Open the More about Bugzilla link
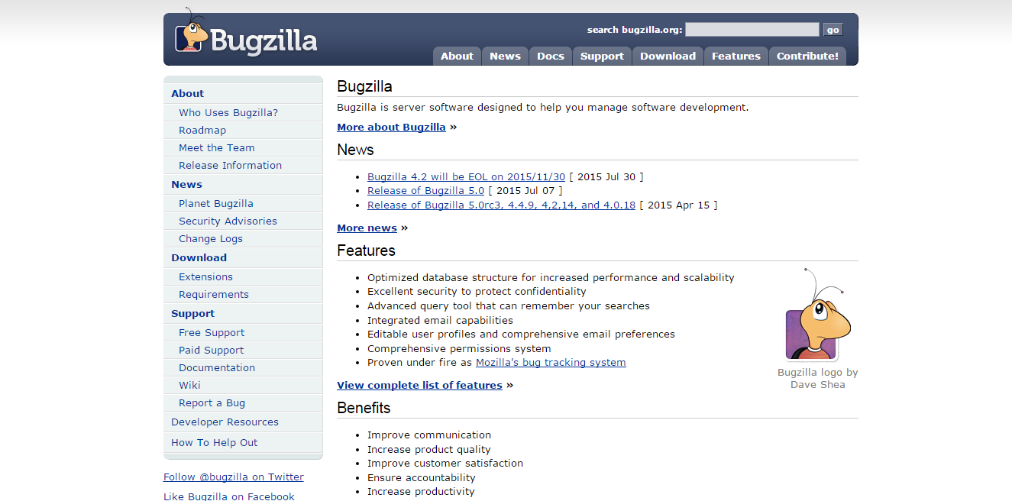This screenshot has height=501, width=1012. click(391, 127)
